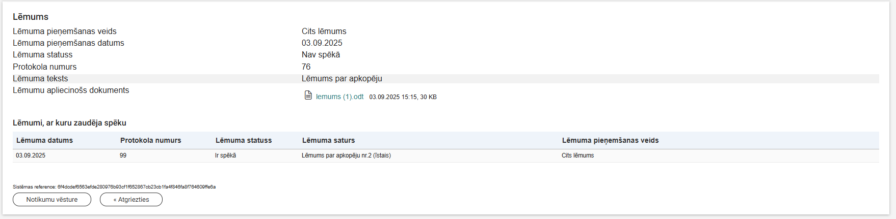Click the Lēmuma saturs column header
The height and width of the screenshot is (219, 896).
click(x=328, y=140)
